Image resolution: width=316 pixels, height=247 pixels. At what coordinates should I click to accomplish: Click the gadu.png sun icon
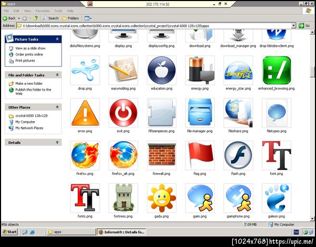[x=162, y=198]
